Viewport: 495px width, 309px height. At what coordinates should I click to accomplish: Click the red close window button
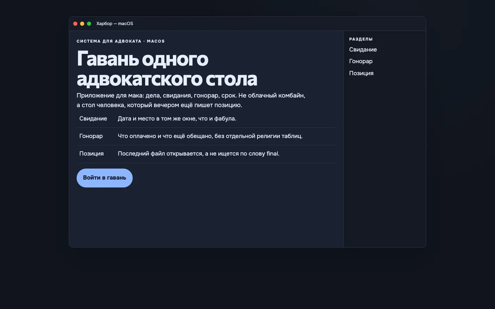click(x=75, y=24)
